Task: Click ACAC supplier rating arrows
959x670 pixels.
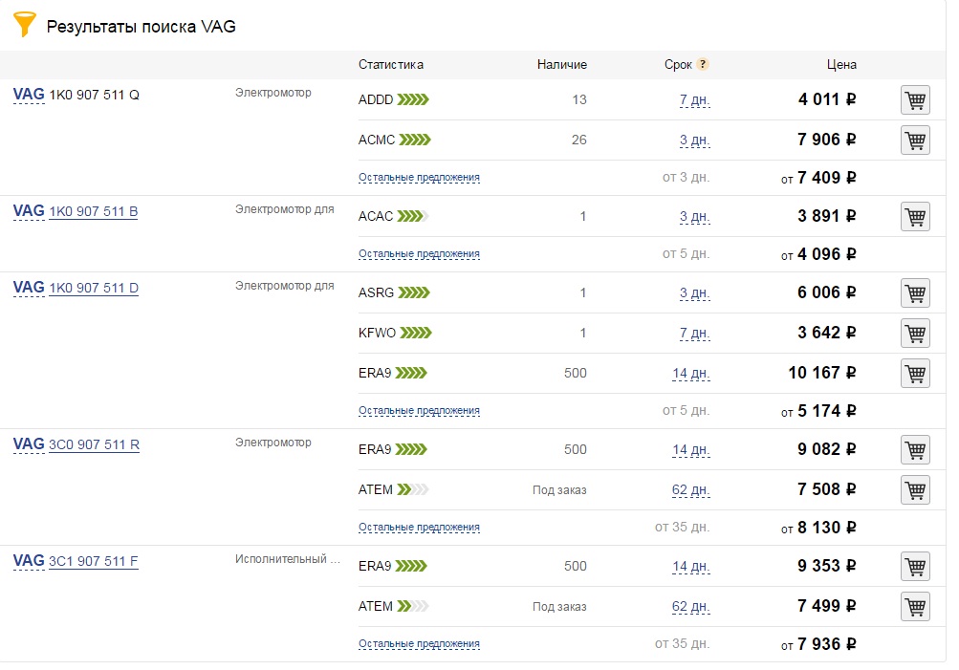Action: [x=413, y=216]
